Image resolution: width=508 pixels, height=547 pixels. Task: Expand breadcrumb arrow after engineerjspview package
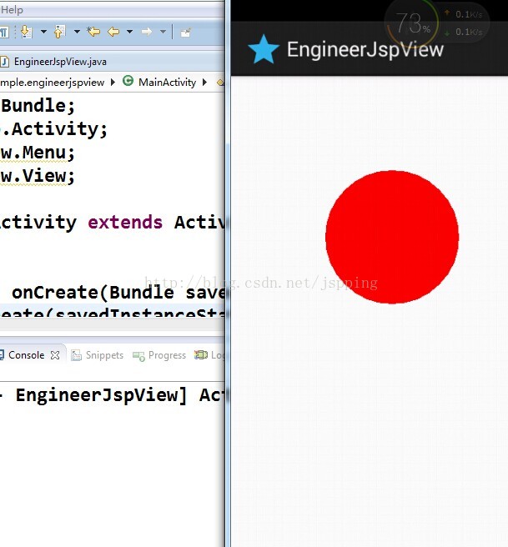[x=113, y=83]
